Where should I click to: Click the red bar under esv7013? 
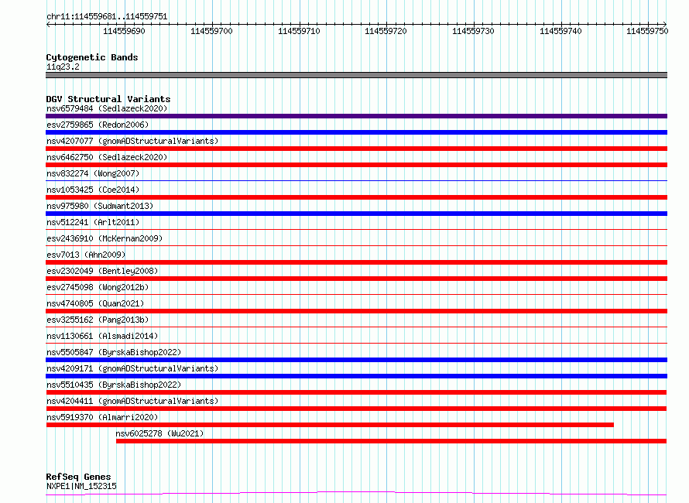coord(356,262)
